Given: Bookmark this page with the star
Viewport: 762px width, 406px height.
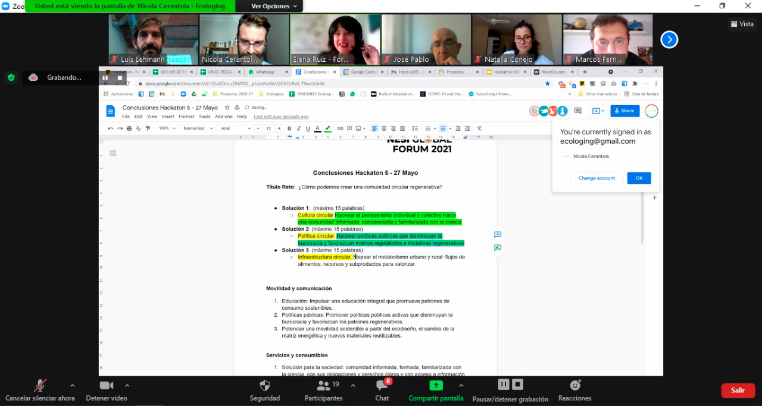Looking at the screenshot, I should pyautogui.click(x=548, y=84).
